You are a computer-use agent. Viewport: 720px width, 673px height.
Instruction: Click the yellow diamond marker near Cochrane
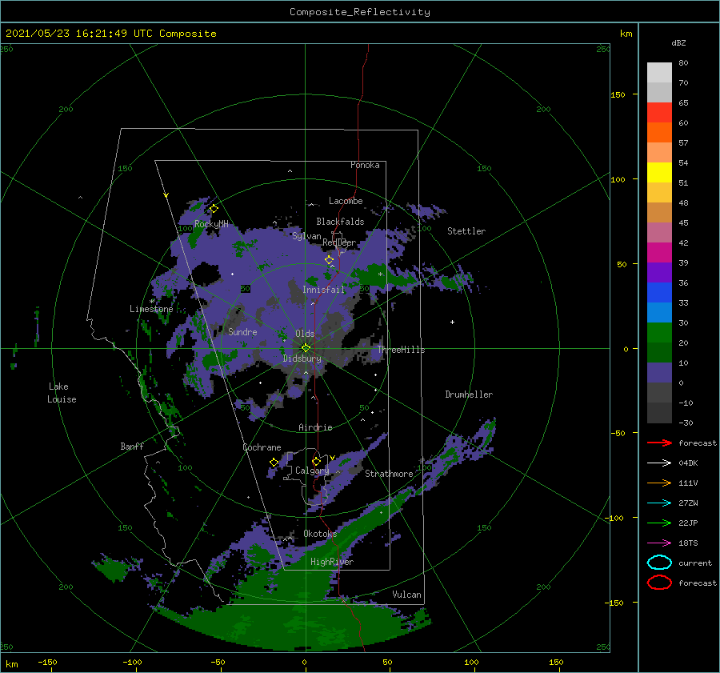coord(274,463)
